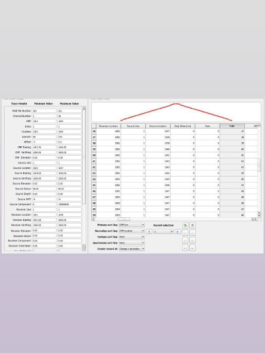This screenshot has height=353, width=265.
Task: Click the right scroll arrow of the table's horizontal scrollbar
Action: [256, 219]
